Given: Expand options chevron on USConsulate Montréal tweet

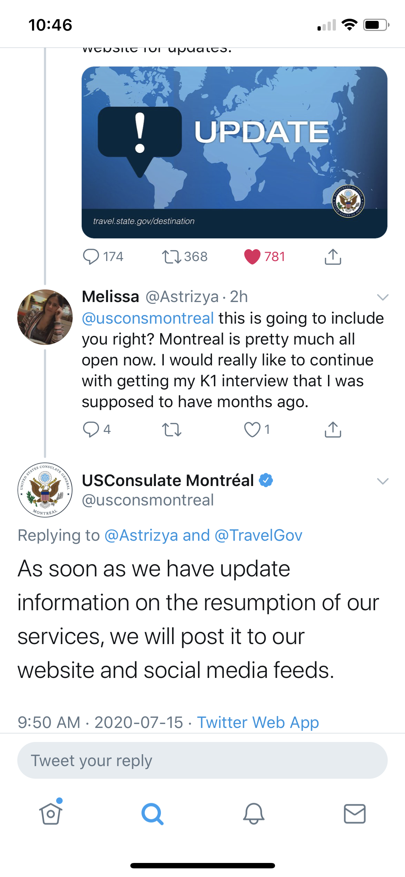Looking at the screenshot, I should point(382,481).
